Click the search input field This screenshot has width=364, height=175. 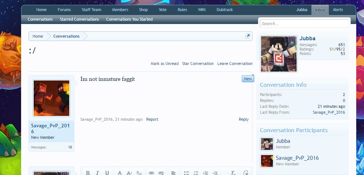coord(304,24)
